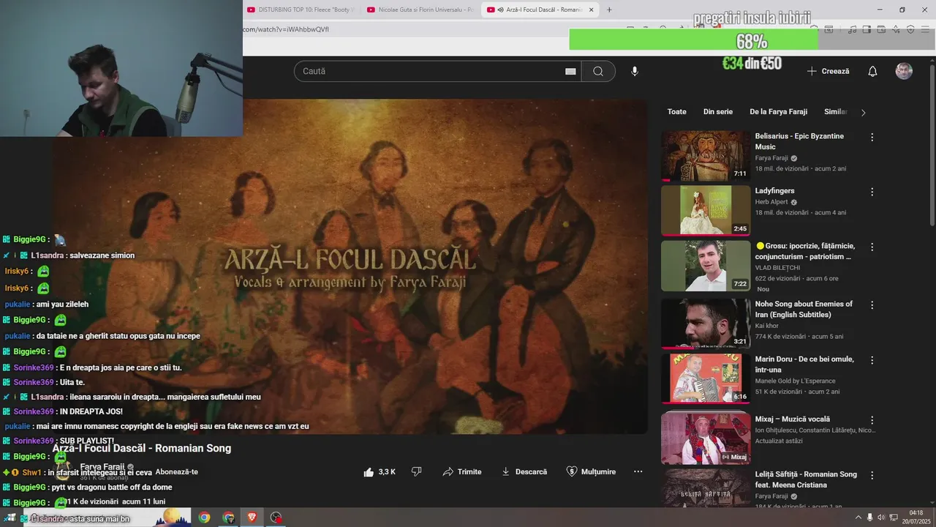936x527 pixels.
Task: Open Marin Doru video thumbnail
Action: [x=706, y=378]
